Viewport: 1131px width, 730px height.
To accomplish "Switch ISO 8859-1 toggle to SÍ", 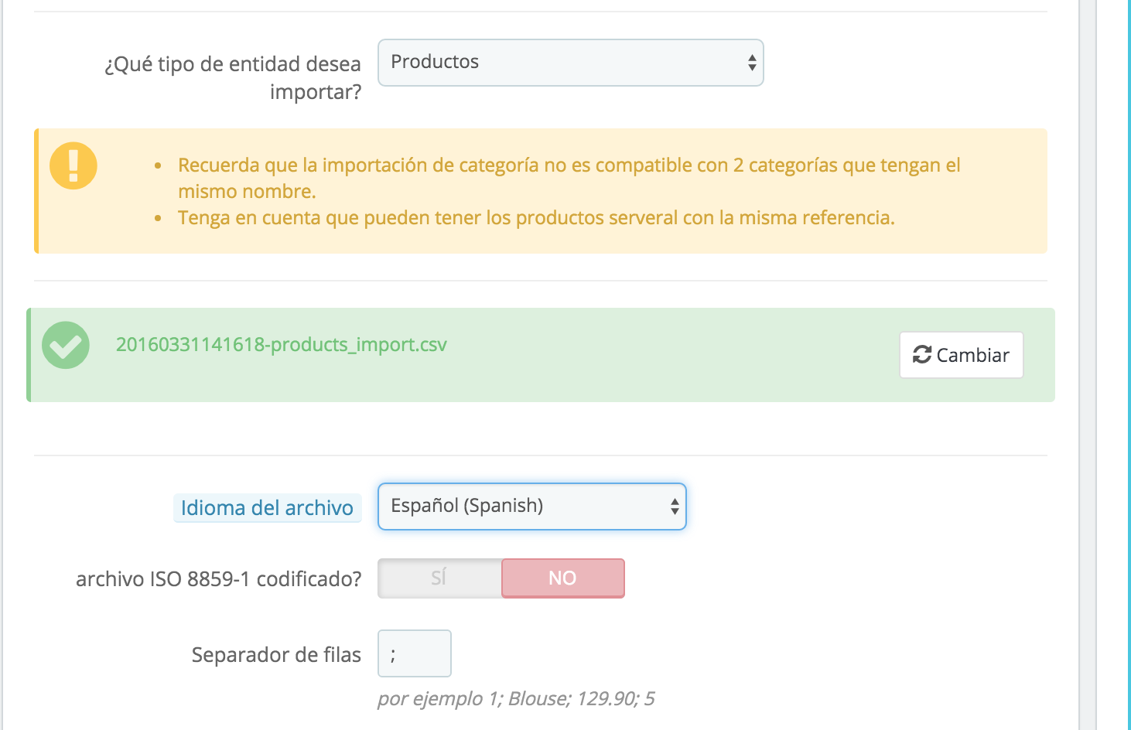I will [439, 578].
